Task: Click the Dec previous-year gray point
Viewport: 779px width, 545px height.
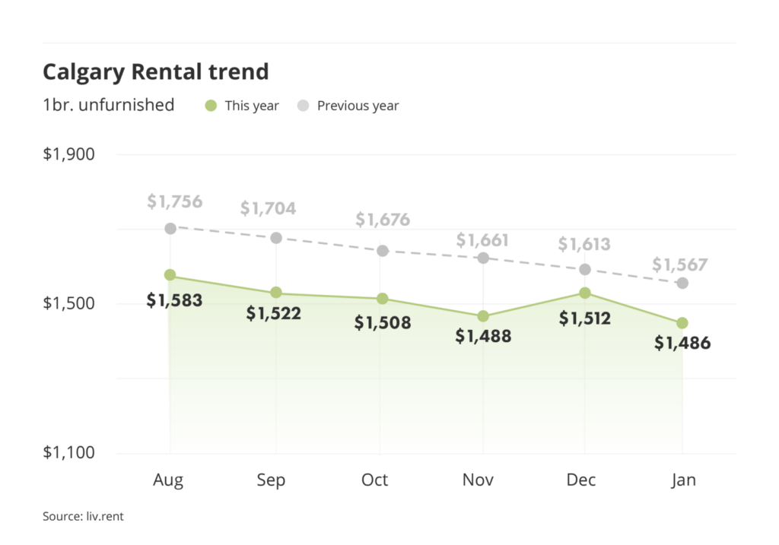Action: coord(584,270)
